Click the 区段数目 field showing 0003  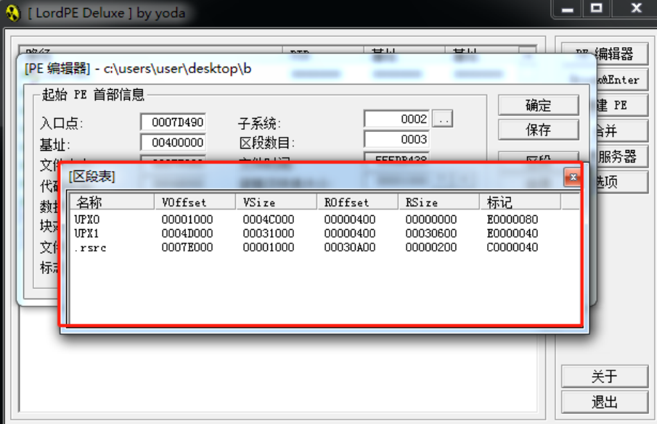(396, 139)
